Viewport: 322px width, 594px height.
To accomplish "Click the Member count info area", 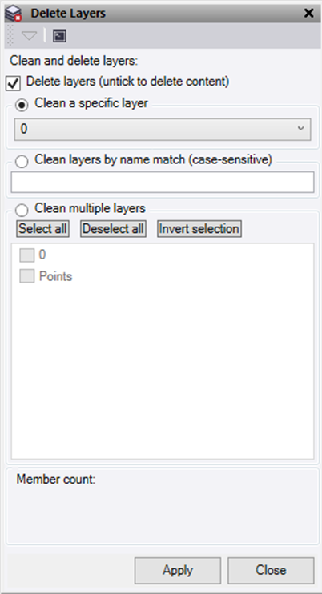I will click(163, 507).
